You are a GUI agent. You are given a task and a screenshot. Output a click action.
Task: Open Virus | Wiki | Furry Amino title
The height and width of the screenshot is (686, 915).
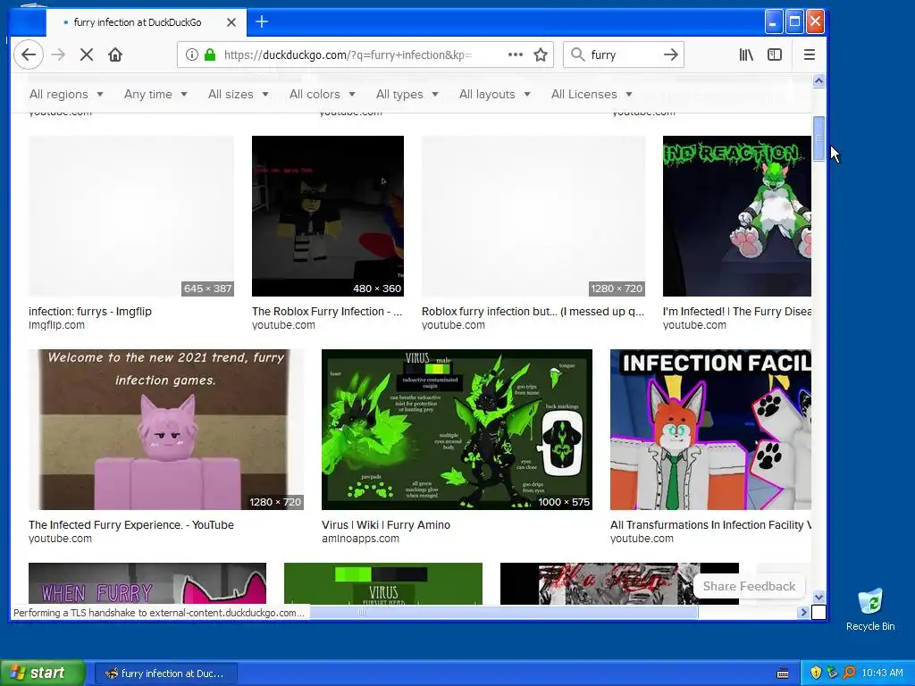[x=386, y=525]
